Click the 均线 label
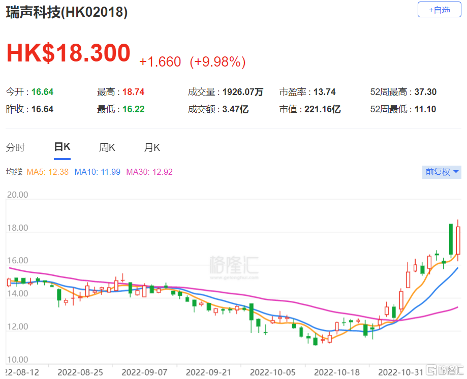The image size is (467, 379). point(14,172)
